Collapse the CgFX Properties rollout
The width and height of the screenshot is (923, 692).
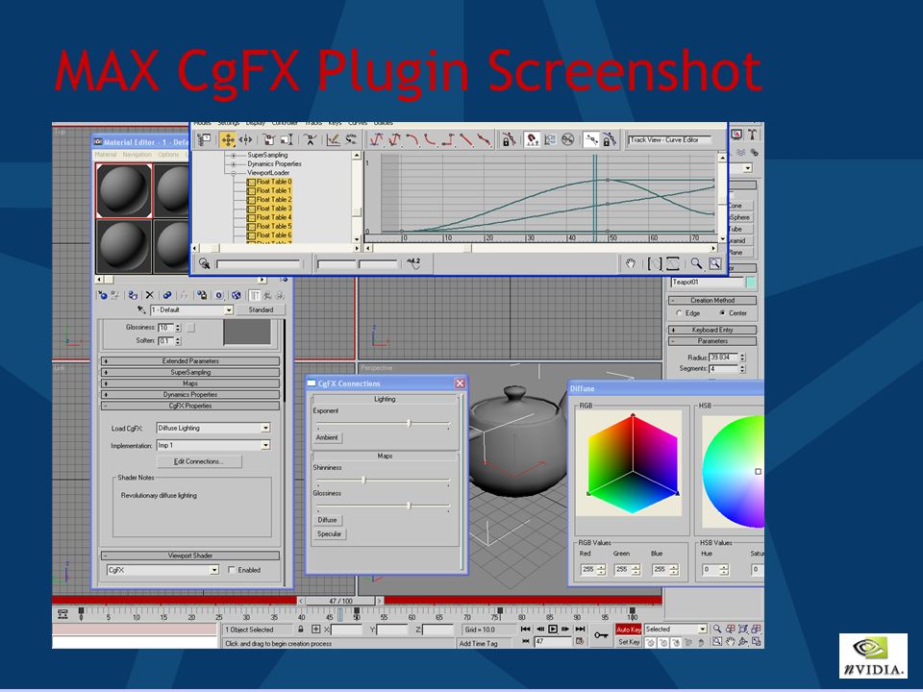[189, 406]
